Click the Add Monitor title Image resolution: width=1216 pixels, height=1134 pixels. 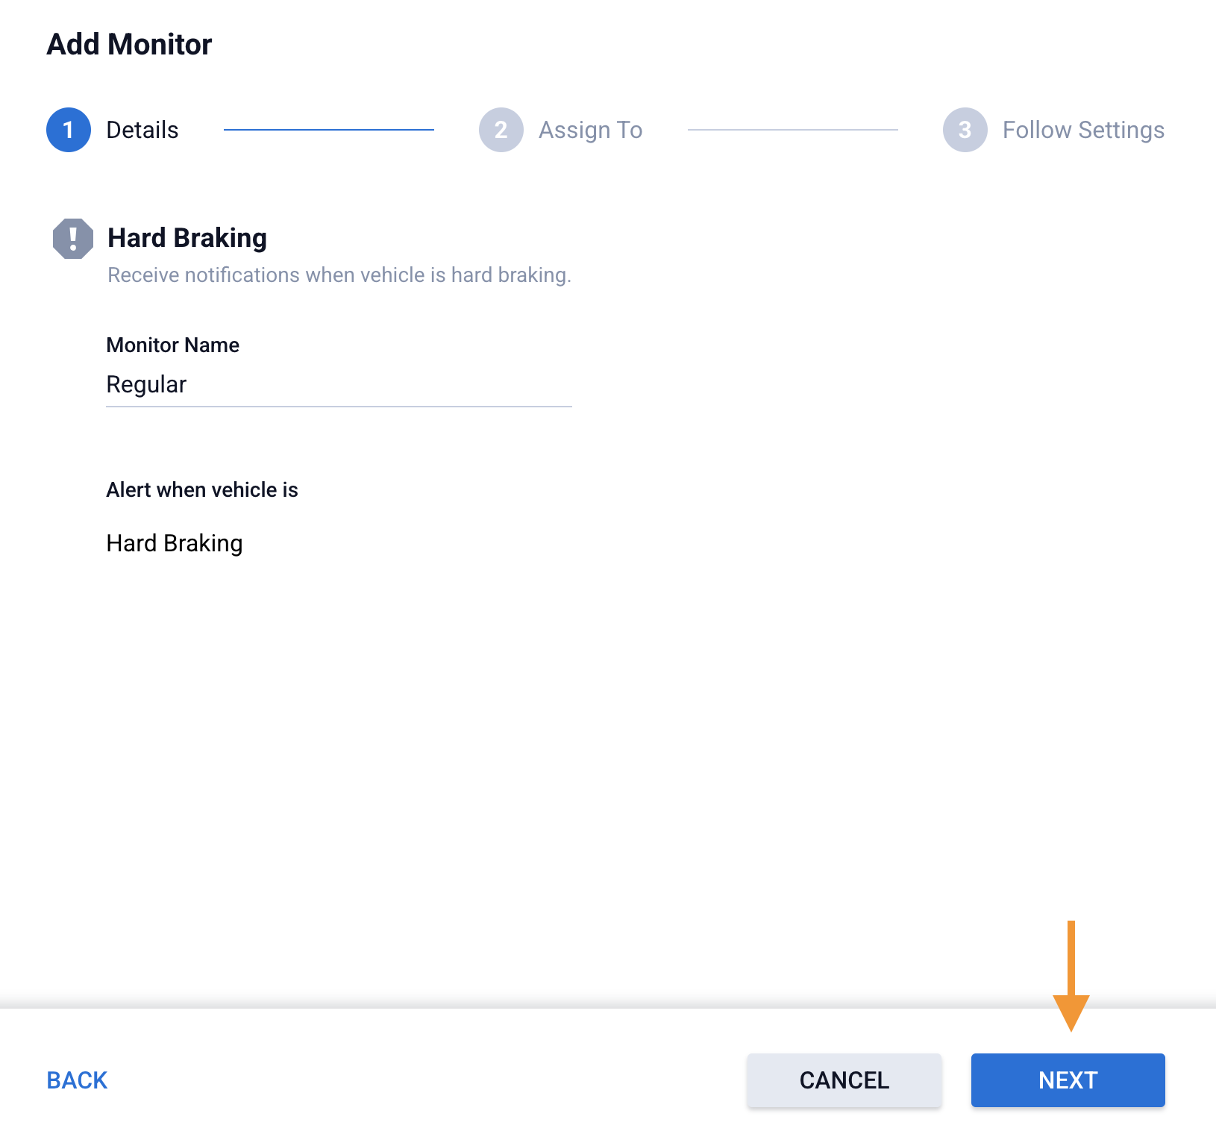click(x=129, y=45)
